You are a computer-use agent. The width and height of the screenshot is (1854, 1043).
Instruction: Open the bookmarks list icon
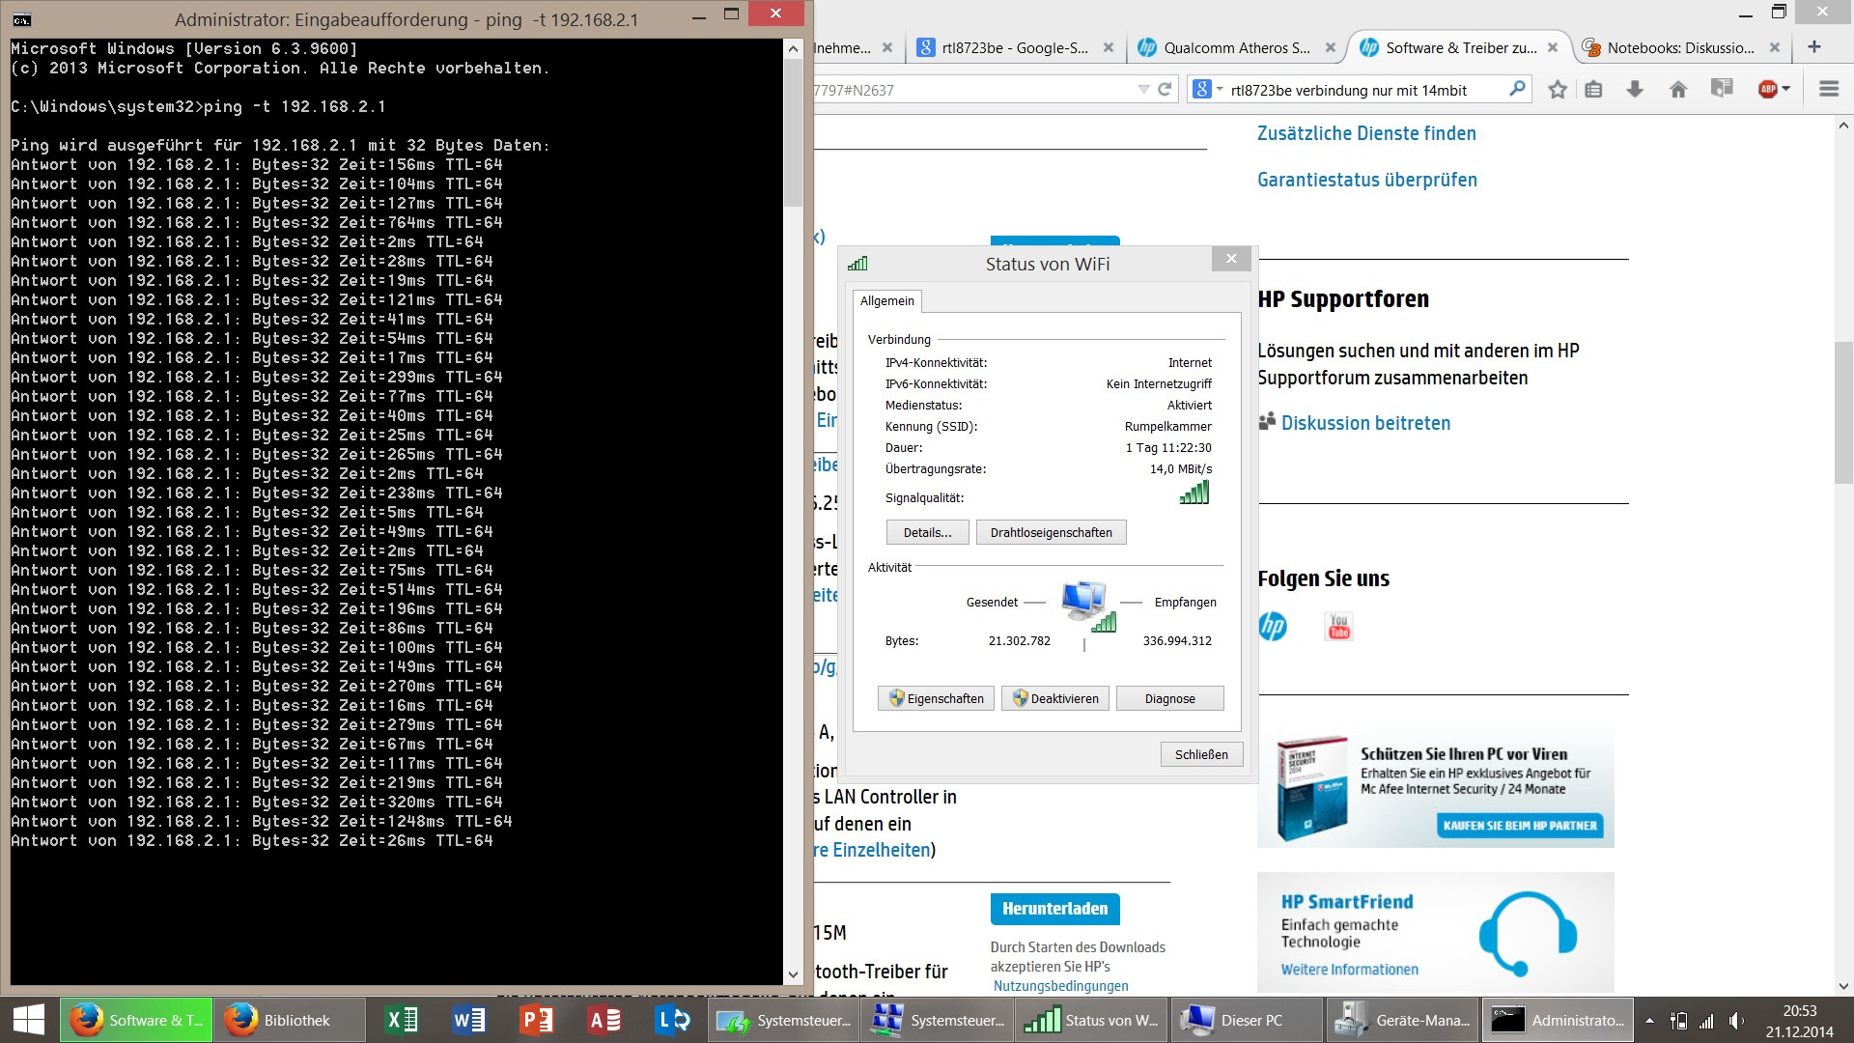pos(1593,90)
